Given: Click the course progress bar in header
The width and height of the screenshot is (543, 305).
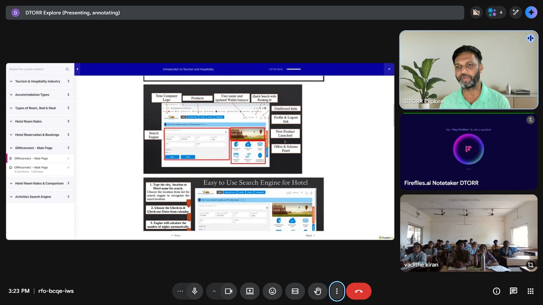Looking at the screenshot, I should click(x=294, y=69).
